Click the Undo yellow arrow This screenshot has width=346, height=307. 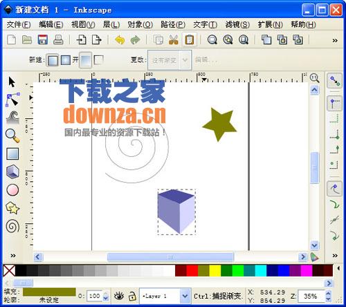pos(120,40)
